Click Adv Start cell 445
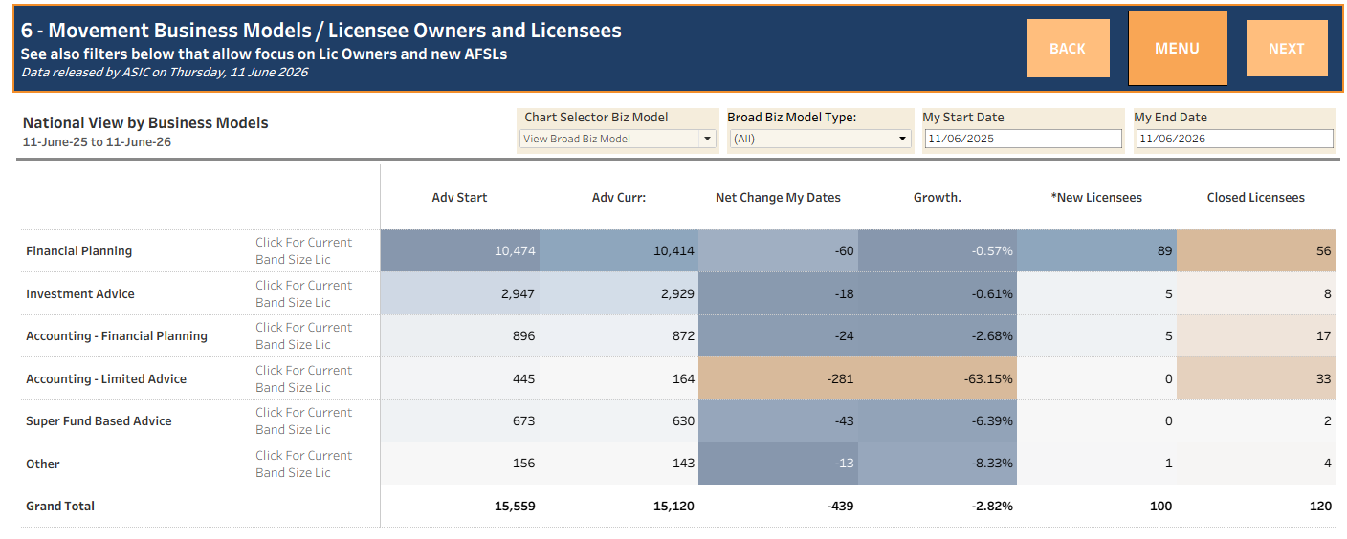 (460, 378)
